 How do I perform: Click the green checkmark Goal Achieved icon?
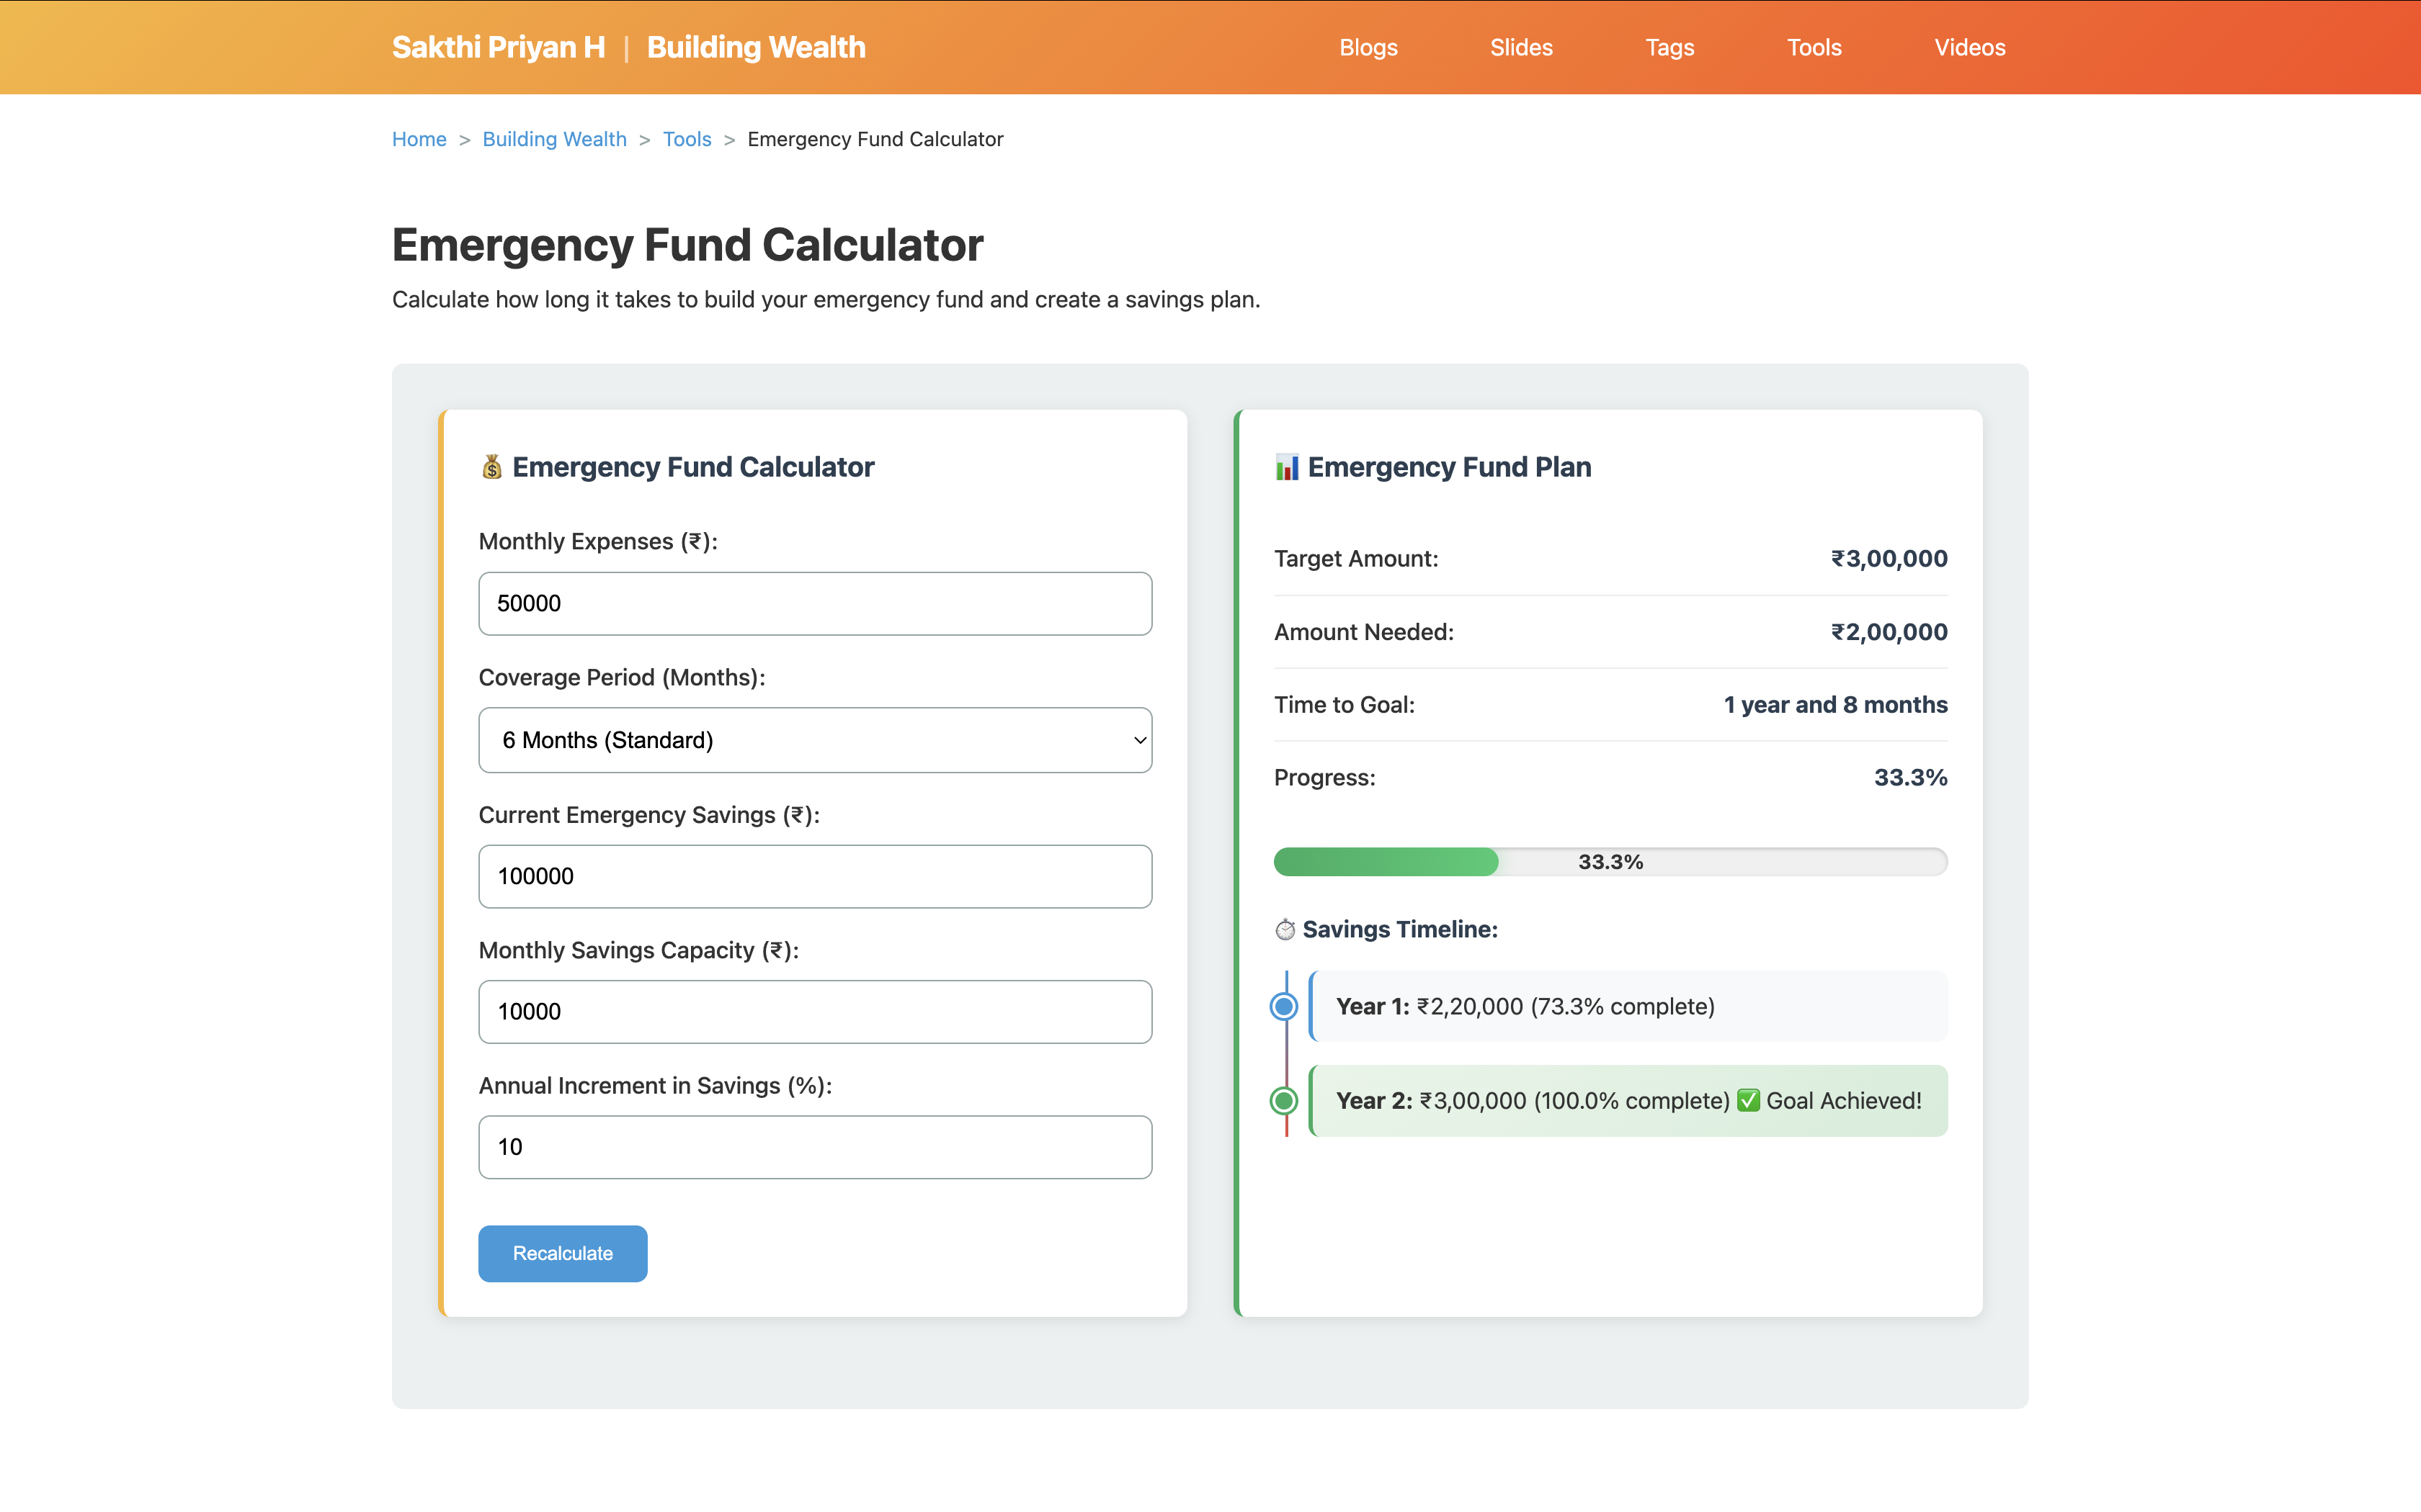1748,1101
